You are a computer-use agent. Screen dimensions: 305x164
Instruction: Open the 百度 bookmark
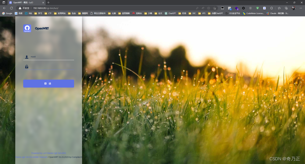(19, 13)
